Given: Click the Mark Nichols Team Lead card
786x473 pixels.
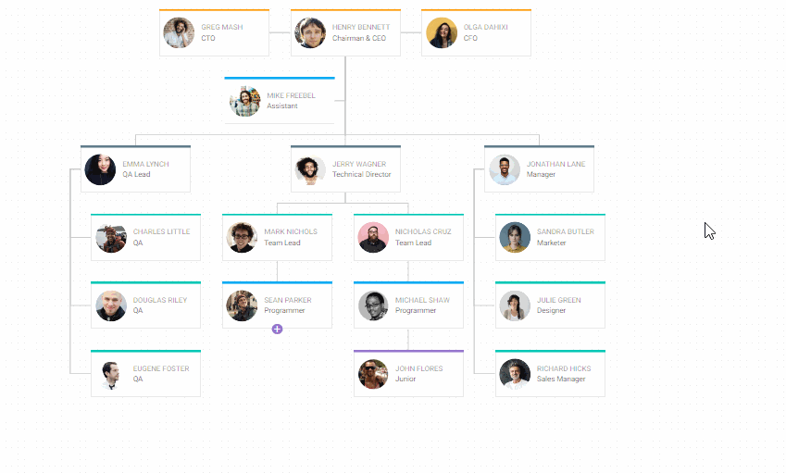Looking at the screenshot, I should (277, 238).
